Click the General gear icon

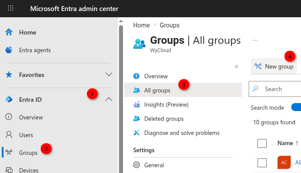point(136,165)
